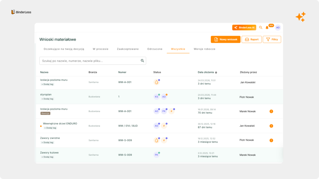Open the BinderLess AI assistant

[x=244, y=28]
